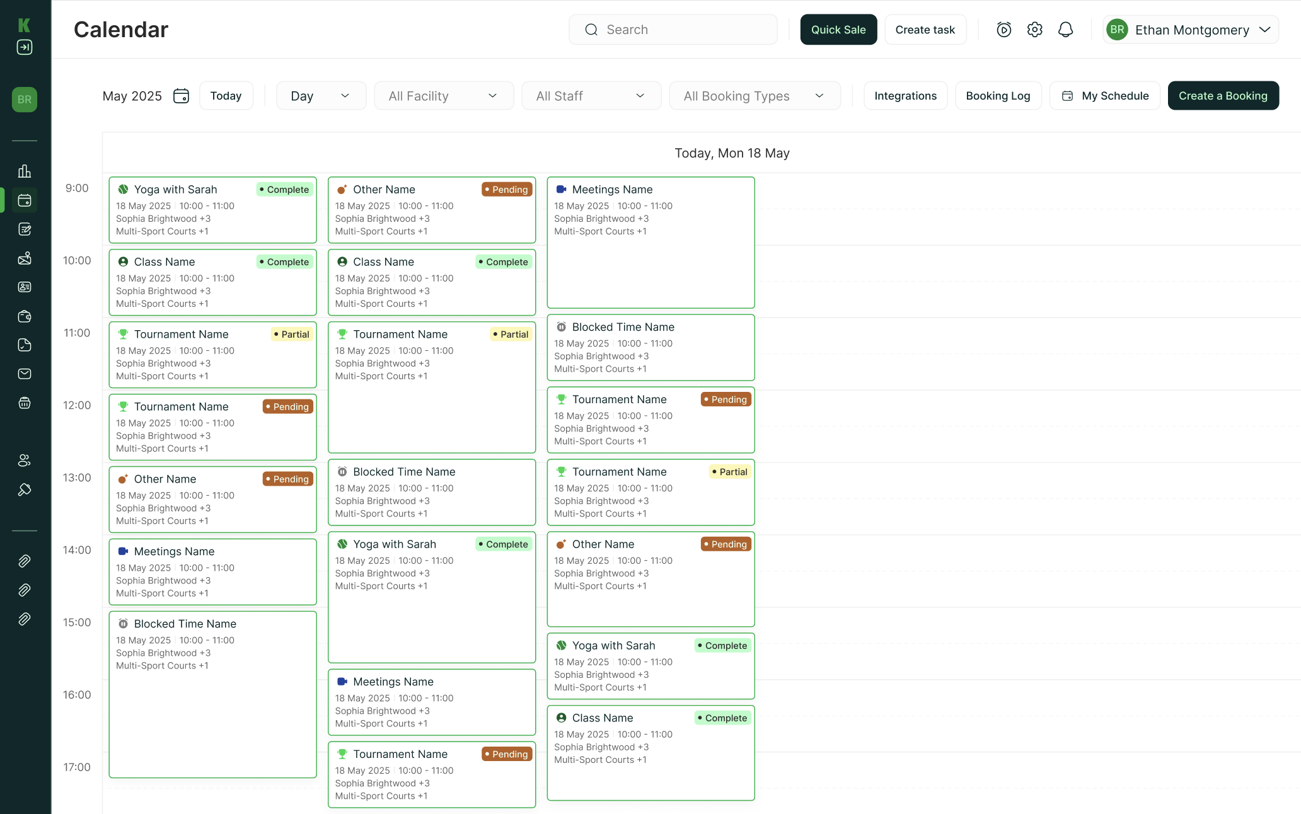Screen dimensions: 1301x814
Task: Open the members contact card icon
Action: point(24,287)
